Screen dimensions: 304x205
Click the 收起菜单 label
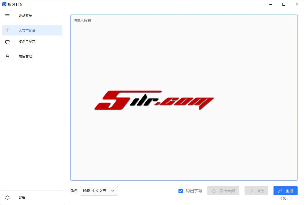click(25, 16)
